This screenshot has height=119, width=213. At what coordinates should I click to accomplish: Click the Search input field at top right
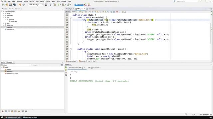(x=187, y=1)
